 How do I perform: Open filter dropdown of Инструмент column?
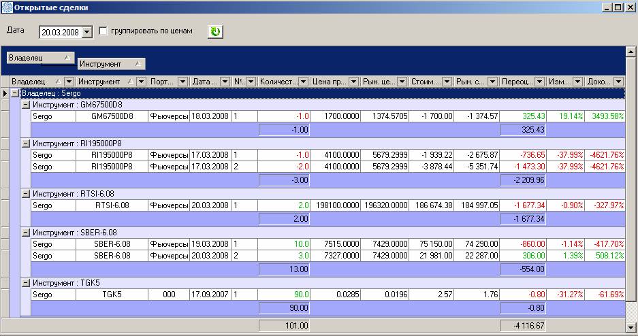141,82
